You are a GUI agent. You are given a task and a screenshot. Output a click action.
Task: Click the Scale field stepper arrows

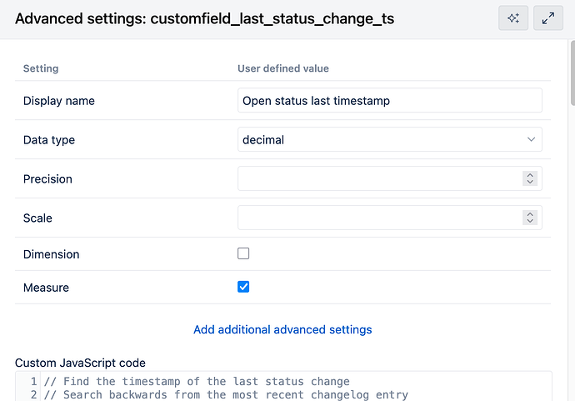[x=529, y=218]
